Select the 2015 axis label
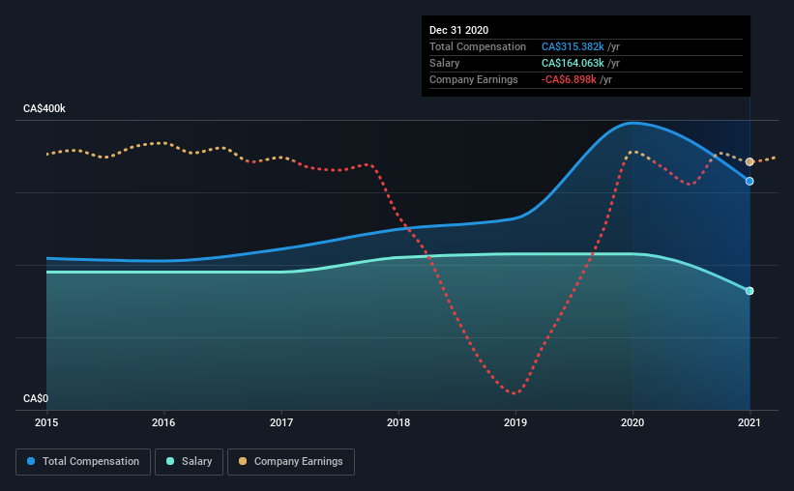This screenshot has width=794, height=491. point(46,422)
